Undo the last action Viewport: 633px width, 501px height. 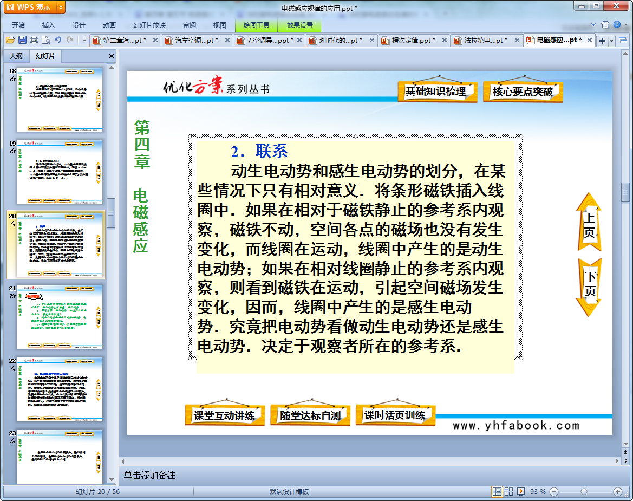(58, 40)
